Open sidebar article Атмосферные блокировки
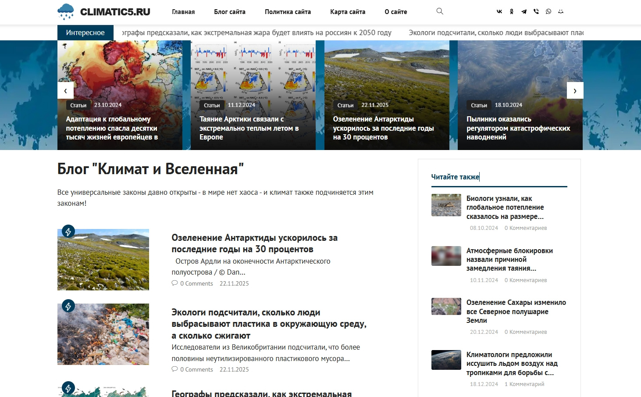 (509, 260)
